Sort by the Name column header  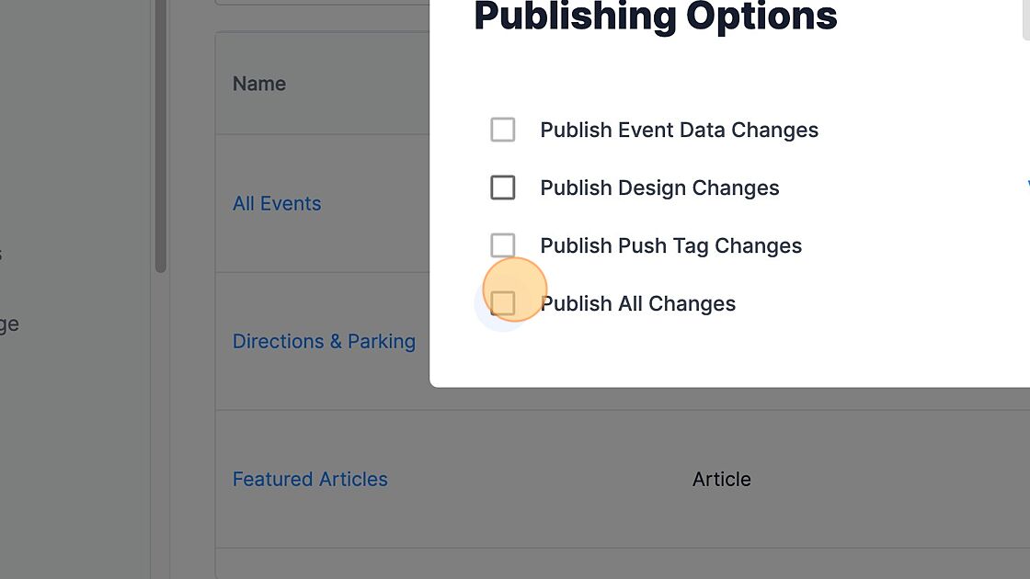259,84
